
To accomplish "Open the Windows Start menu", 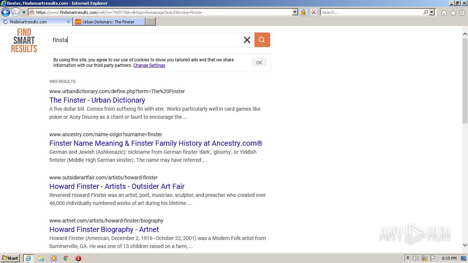I will pyautogui.click(x=10, y=258).
